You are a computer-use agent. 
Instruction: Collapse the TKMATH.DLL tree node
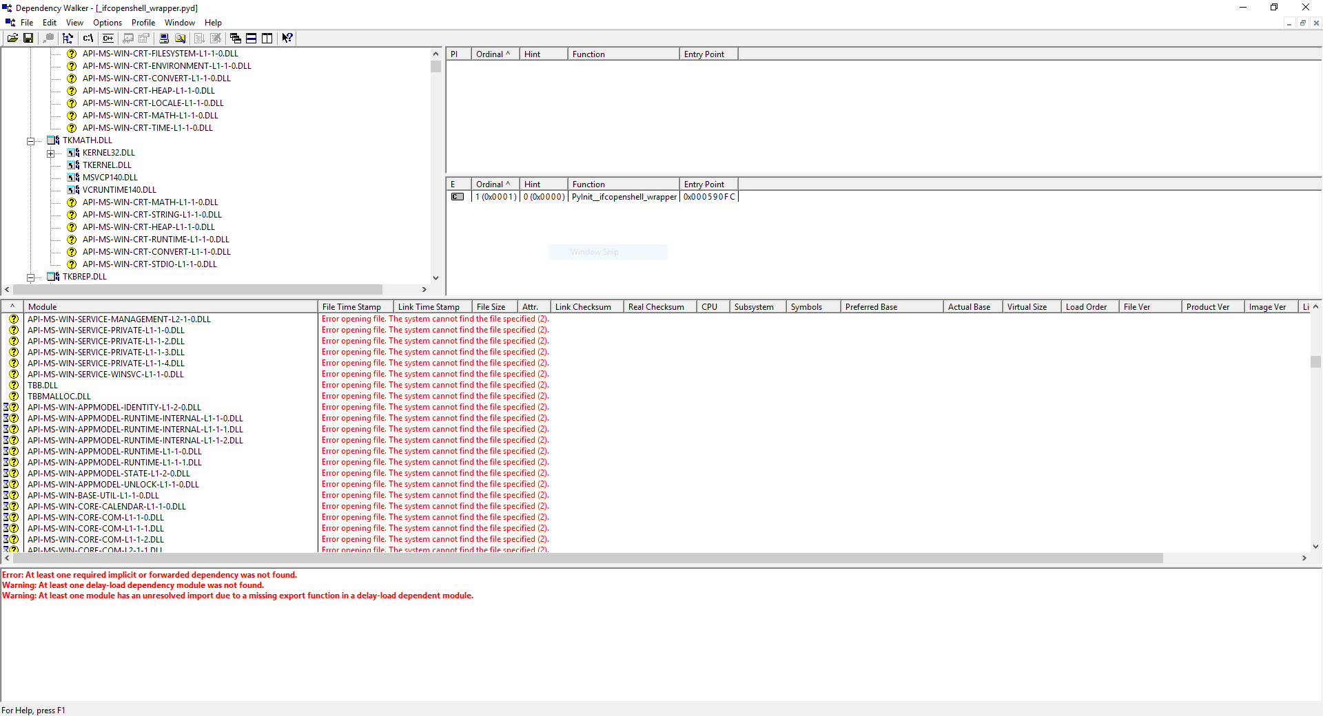[x=31, y=140]
